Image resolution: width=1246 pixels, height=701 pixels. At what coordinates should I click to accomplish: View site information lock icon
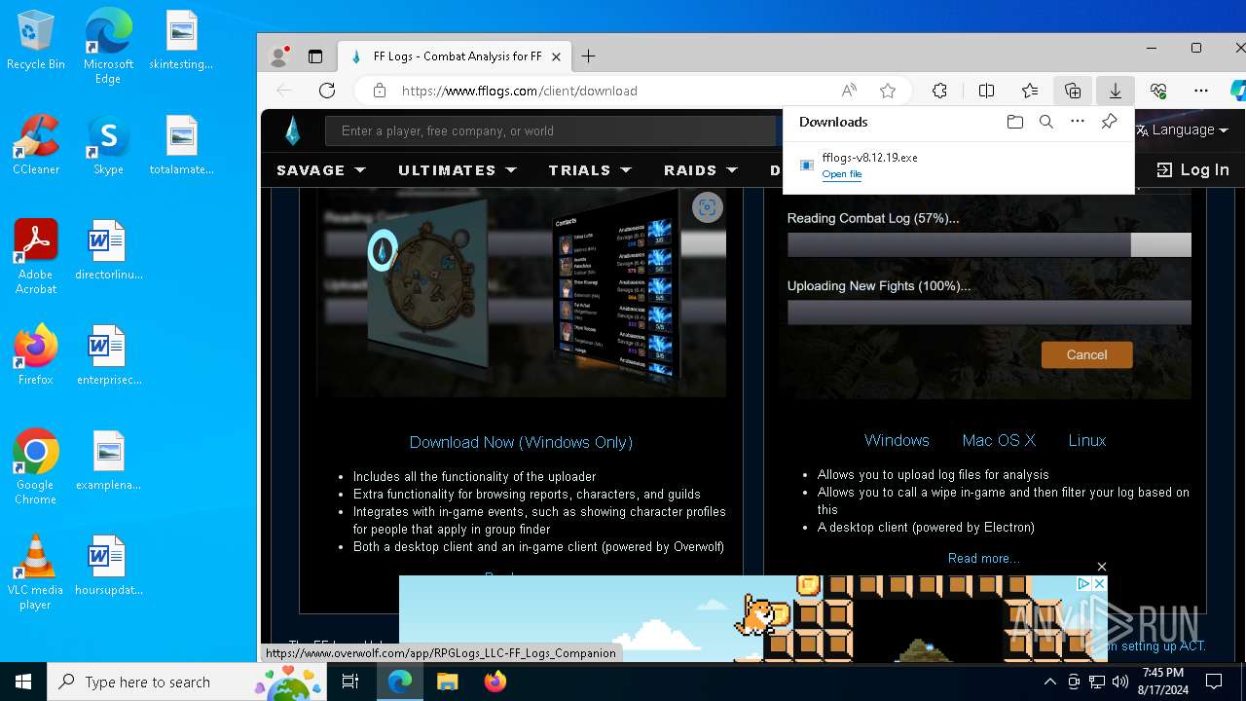click(x=380, y=91)
